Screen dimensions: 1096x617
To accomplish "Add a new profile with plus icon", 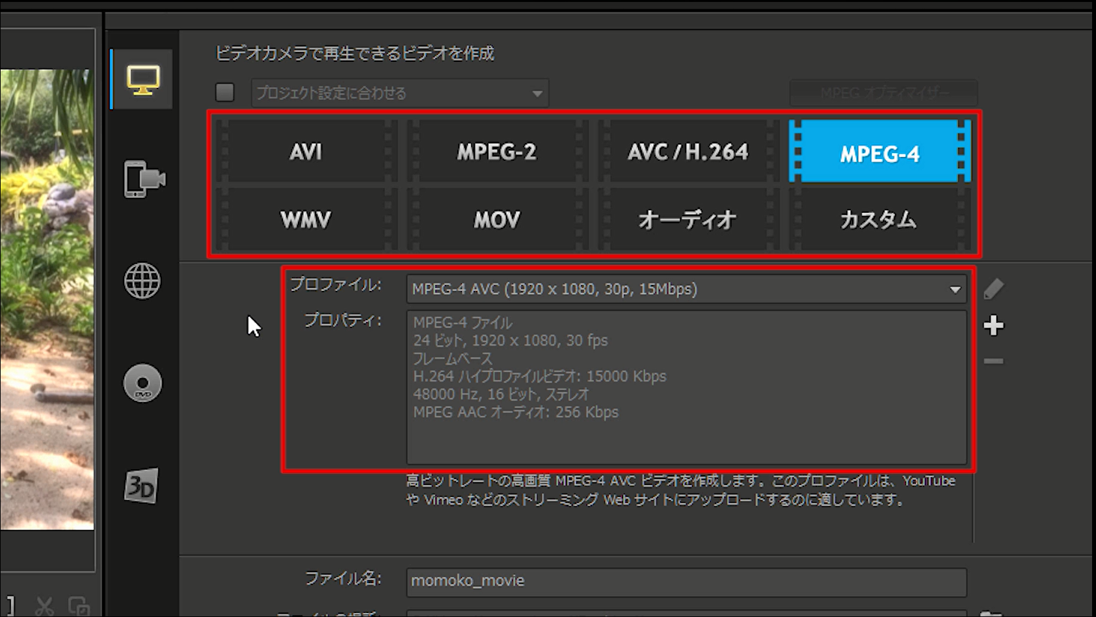I will click(993, 325).
